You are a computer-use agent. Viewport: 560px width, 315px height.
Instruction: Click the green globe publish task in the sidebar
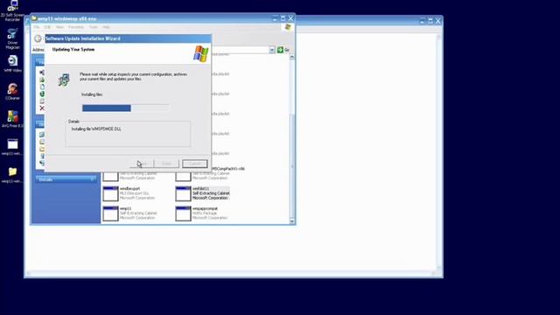[x=42, y=94]
